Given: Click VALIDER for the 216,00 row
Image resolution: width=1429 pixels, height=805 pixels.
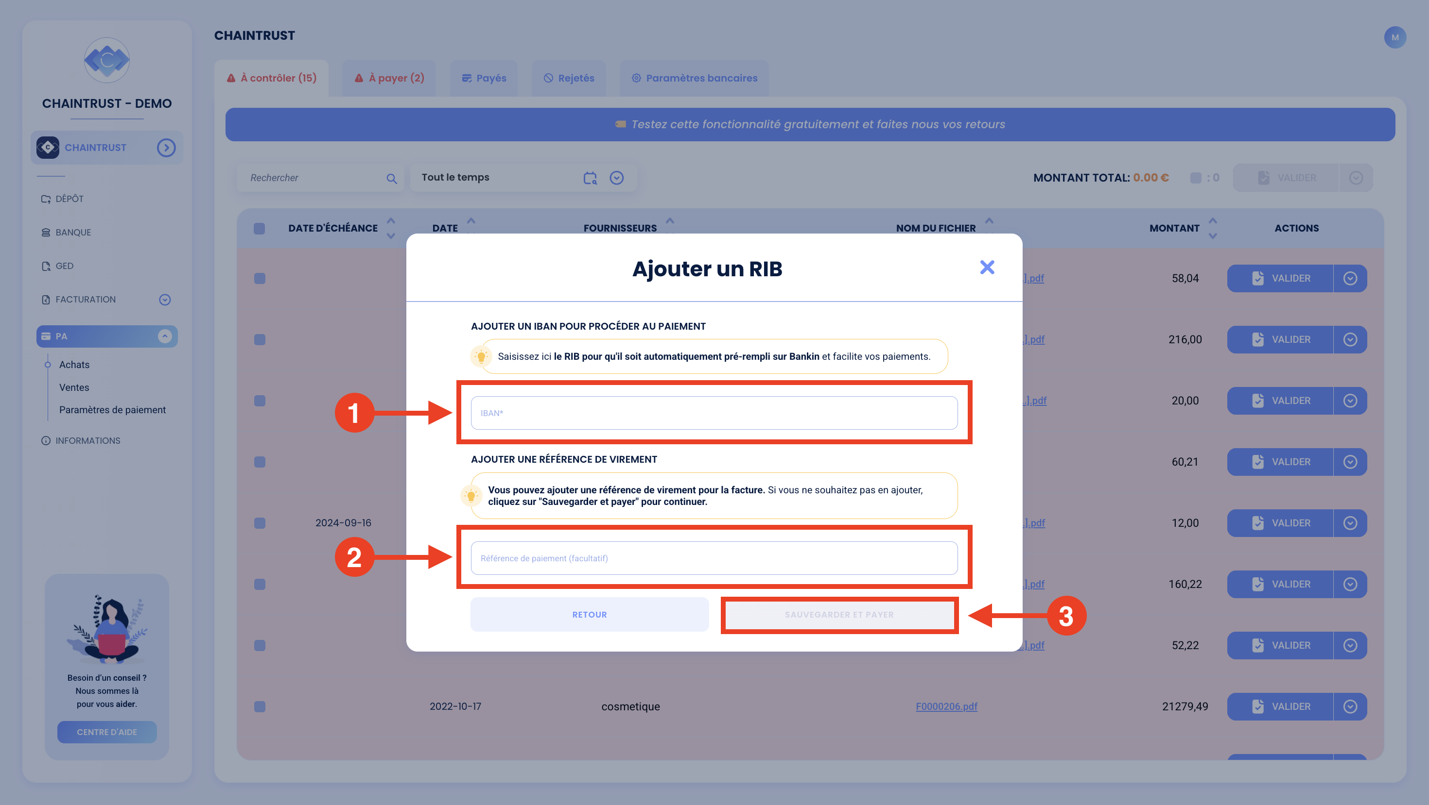Looking at the screenshot, I should click(x=1280, y=339).
